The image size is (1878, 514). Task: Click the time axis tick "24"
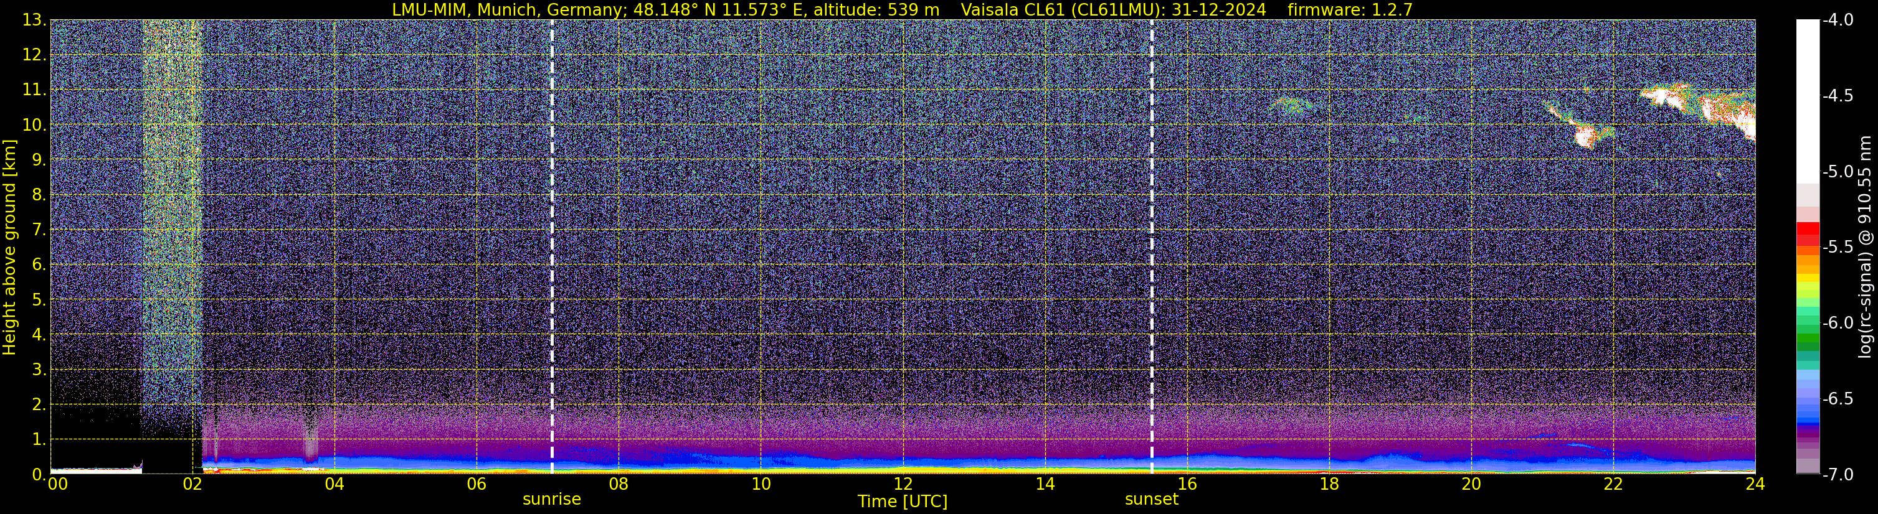pos(1755,485)
